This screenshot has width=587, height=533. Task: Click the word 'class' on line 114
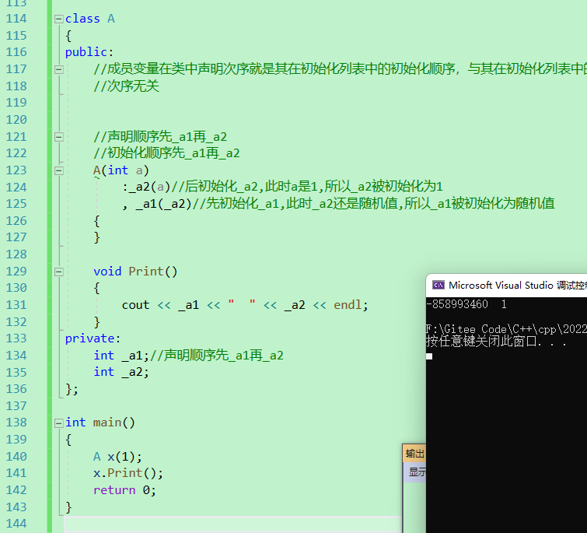click(x=82, y=19)
